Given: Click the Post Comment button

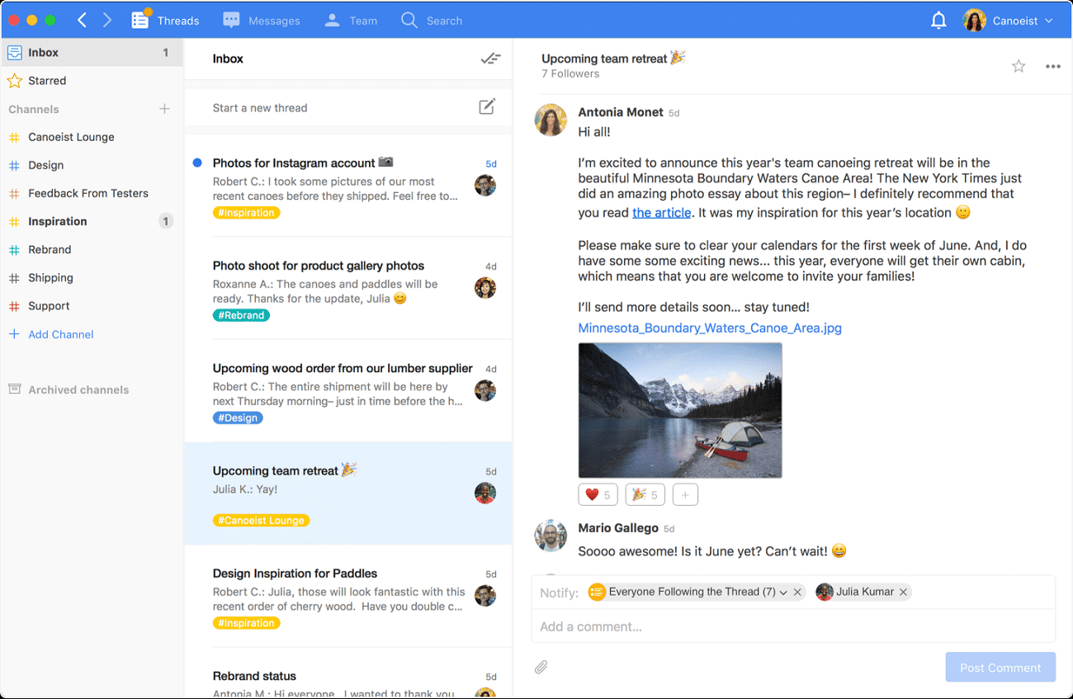Looking at the screenshot, I should pos(1000,666).
